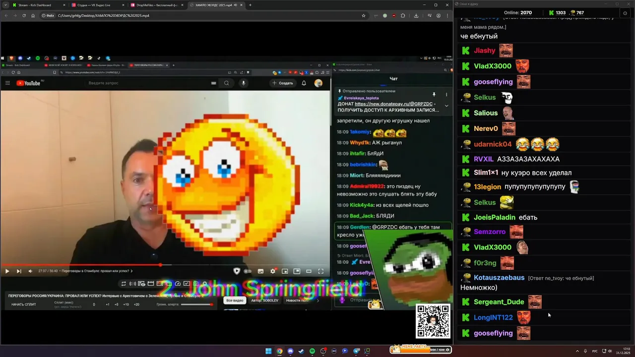Open a new browser tab
This screenshot has width=635, height=357.
pos(250,5)
